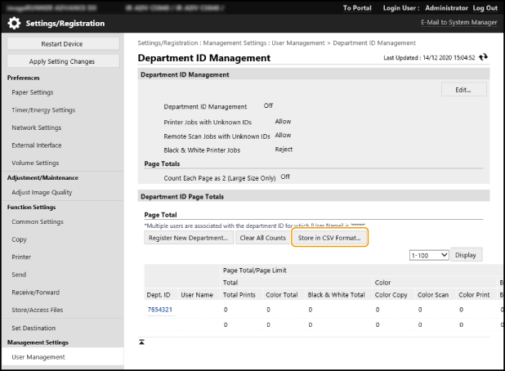Click the Log Out link
505x371 pixels.
[x=485, y=7]
